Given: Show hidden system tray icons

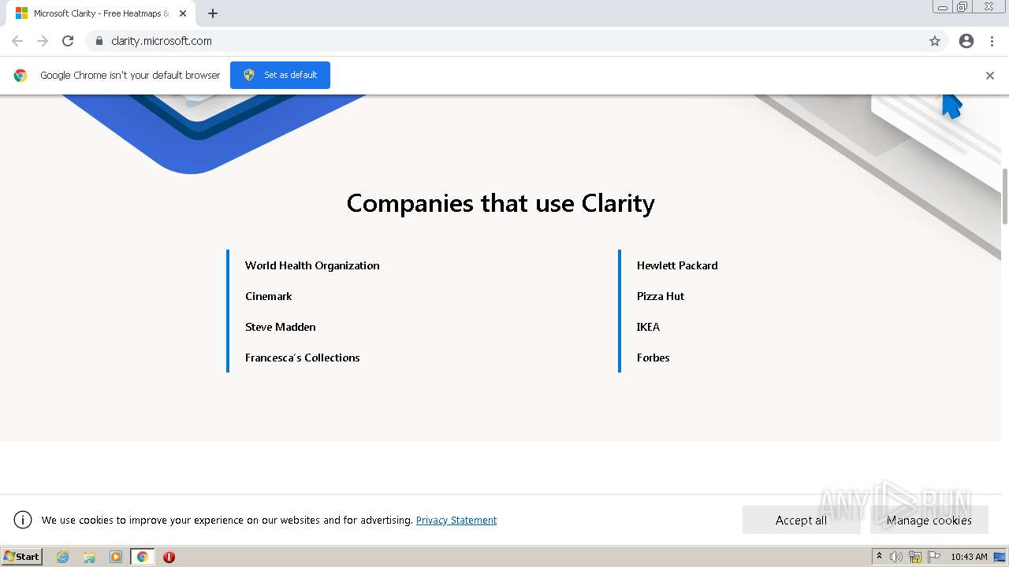Looking at the screenshot, I should [879, 557].
